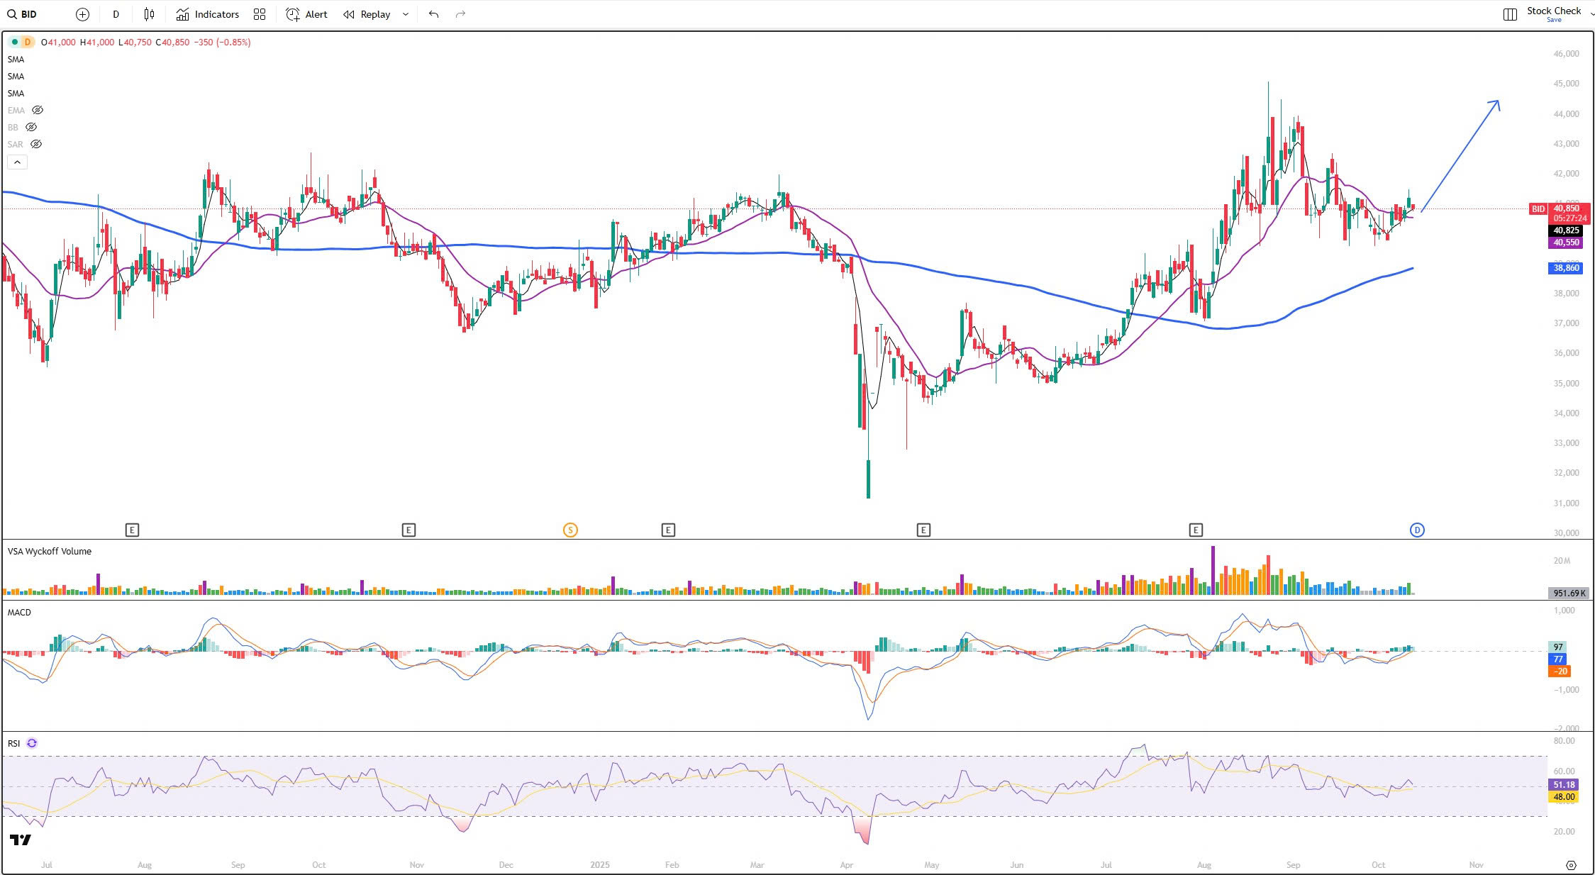Image resolution: width=1595 pixels, height=875 pixels.
Task: Click the symbol search magnifier icon
Action: pos(11,14)
